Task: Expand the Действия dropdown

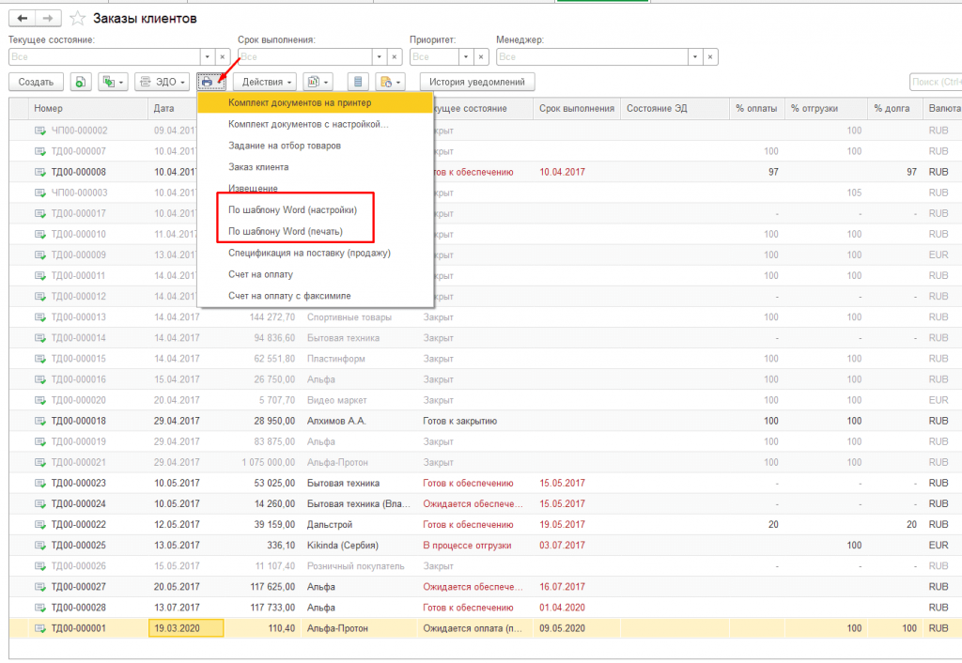Action: (265, 82)
